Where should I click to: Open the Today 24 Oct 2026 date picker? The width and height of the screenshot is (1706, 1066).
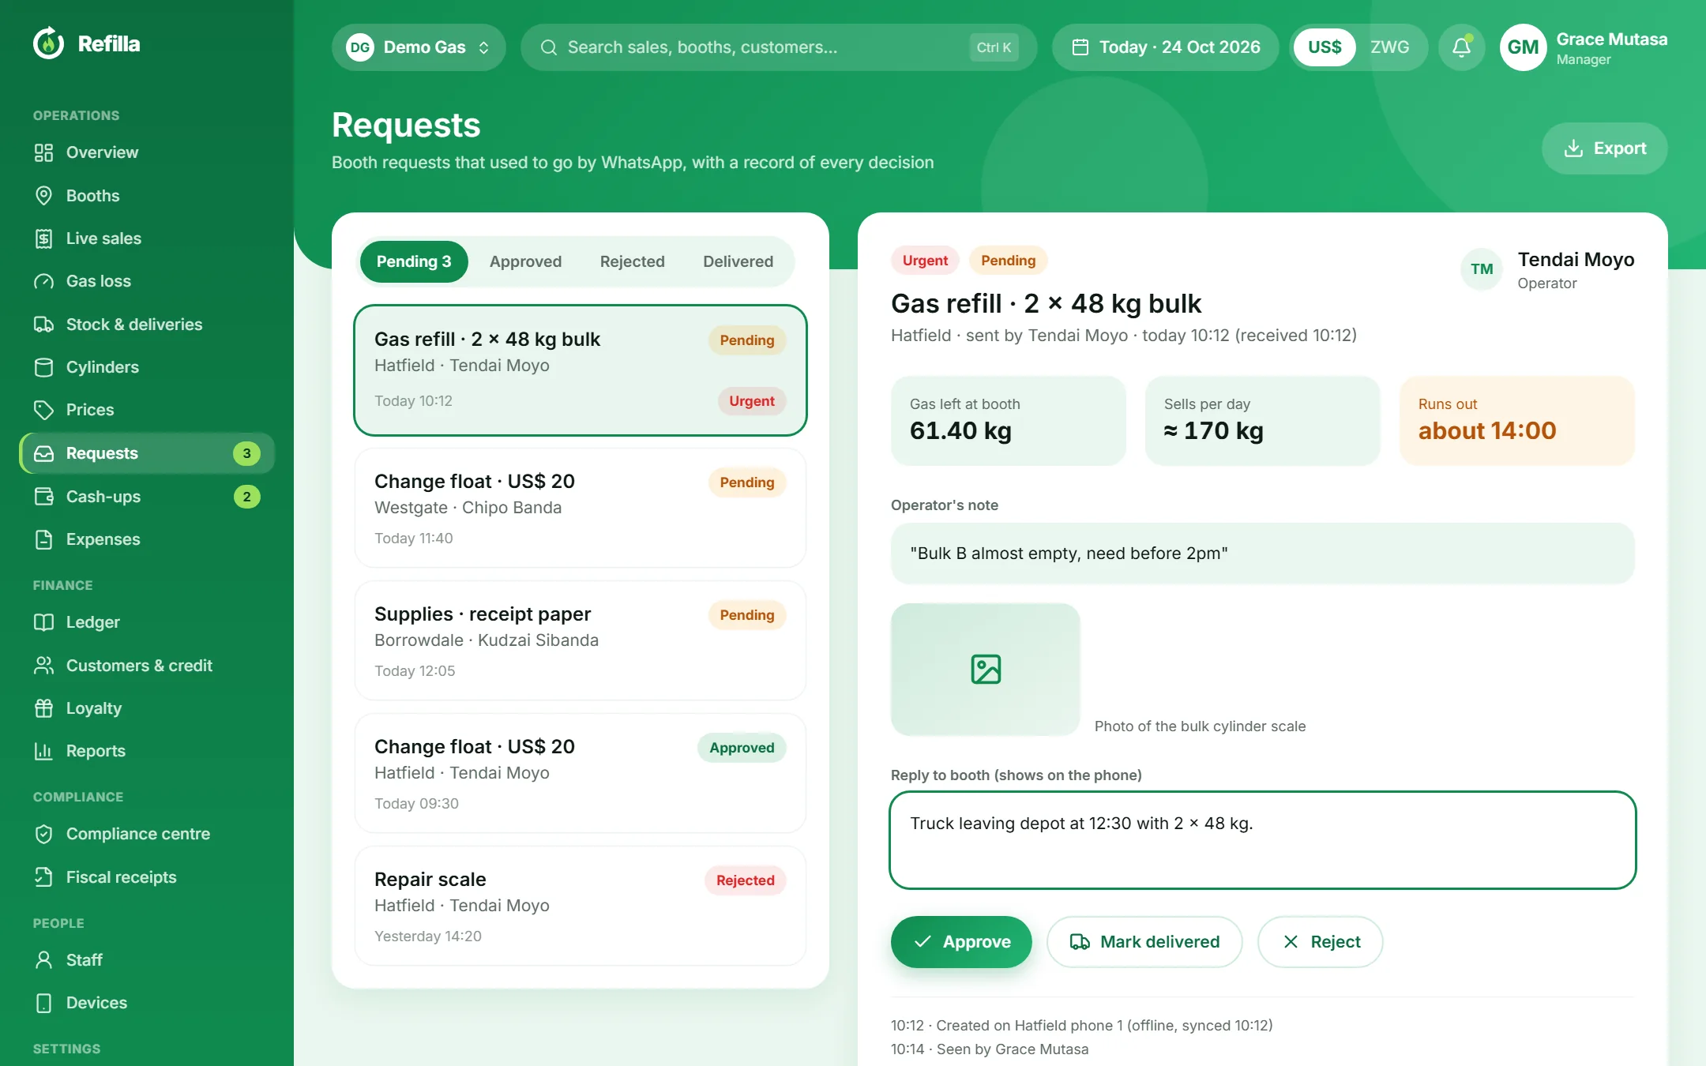click(1165, 47)
